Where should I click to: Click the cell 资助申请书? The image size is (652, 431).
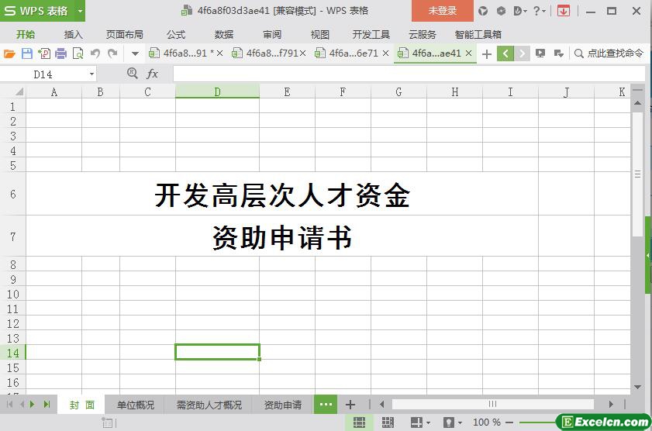point(282,237)
